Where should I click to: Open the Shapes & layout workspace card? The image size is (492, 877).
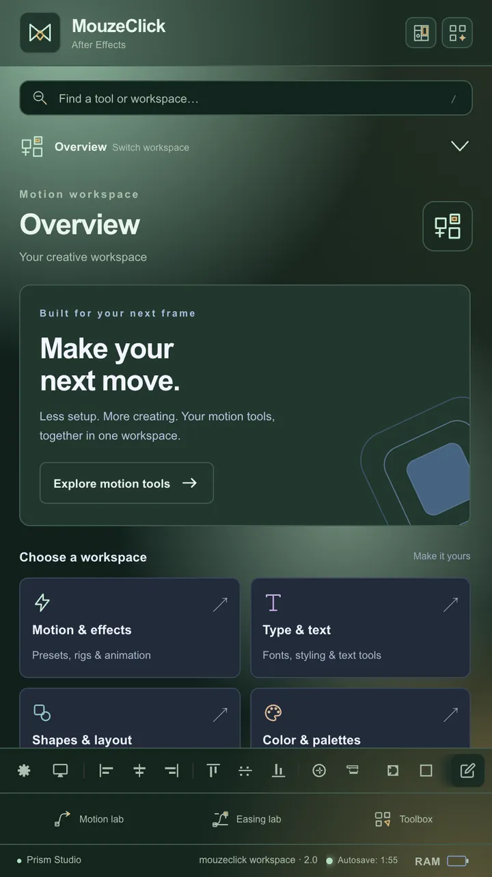130,718
